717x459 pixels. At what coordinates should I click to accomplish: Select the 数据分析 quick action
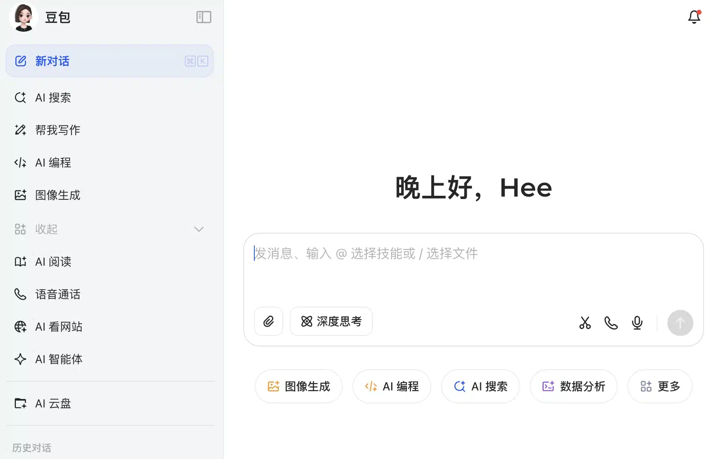pyautogui.click(x=573, y=386)
